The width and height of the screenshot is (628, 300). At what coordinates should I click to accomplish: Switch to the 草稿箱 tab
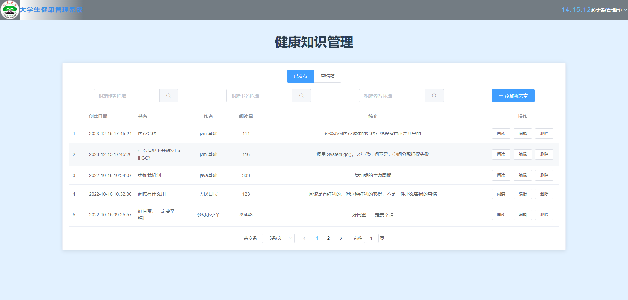point(328,76)
